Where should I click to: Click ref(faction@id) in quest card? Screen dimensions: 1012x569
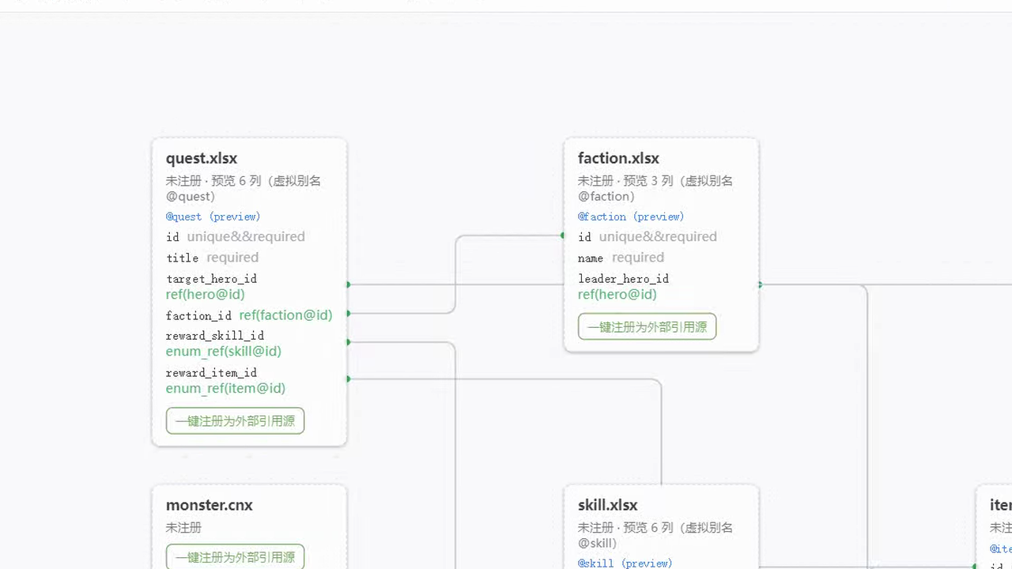pyautogui.click(x=285, y=315)
